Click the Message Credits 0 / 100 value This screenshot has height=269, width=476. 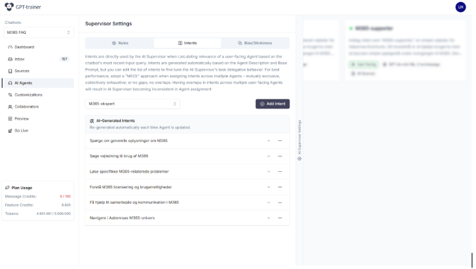pos(65,196)
